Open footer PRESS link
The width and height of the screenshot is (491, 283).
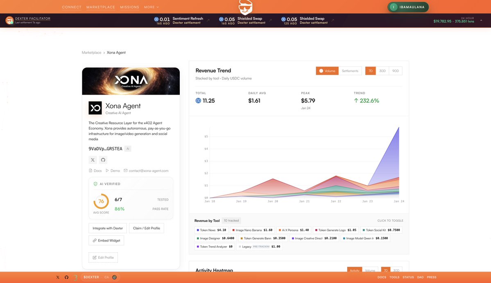point(432,277)
